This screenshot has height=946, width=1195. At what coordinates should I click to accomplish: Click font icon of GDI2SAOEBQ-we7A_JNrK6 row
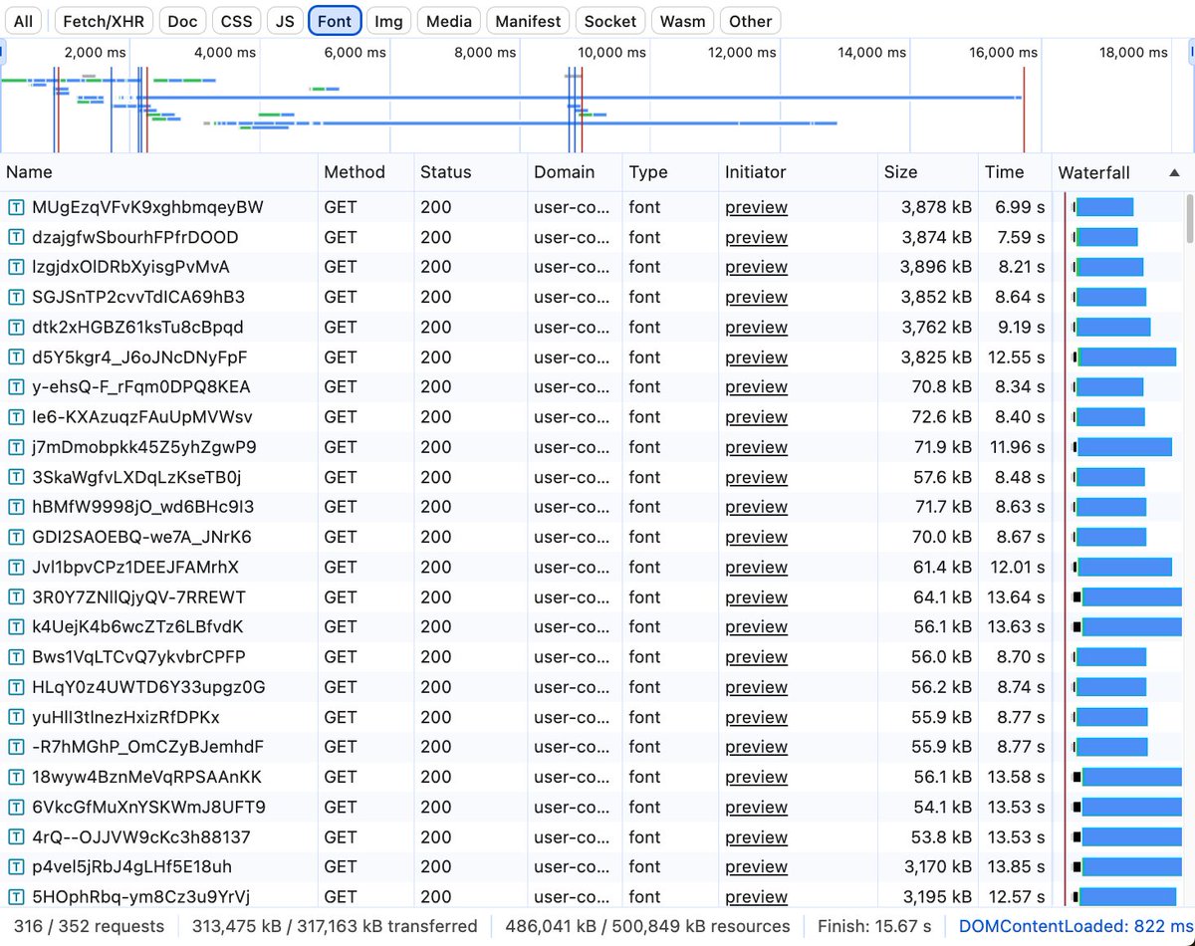click(x=16, y=537)
